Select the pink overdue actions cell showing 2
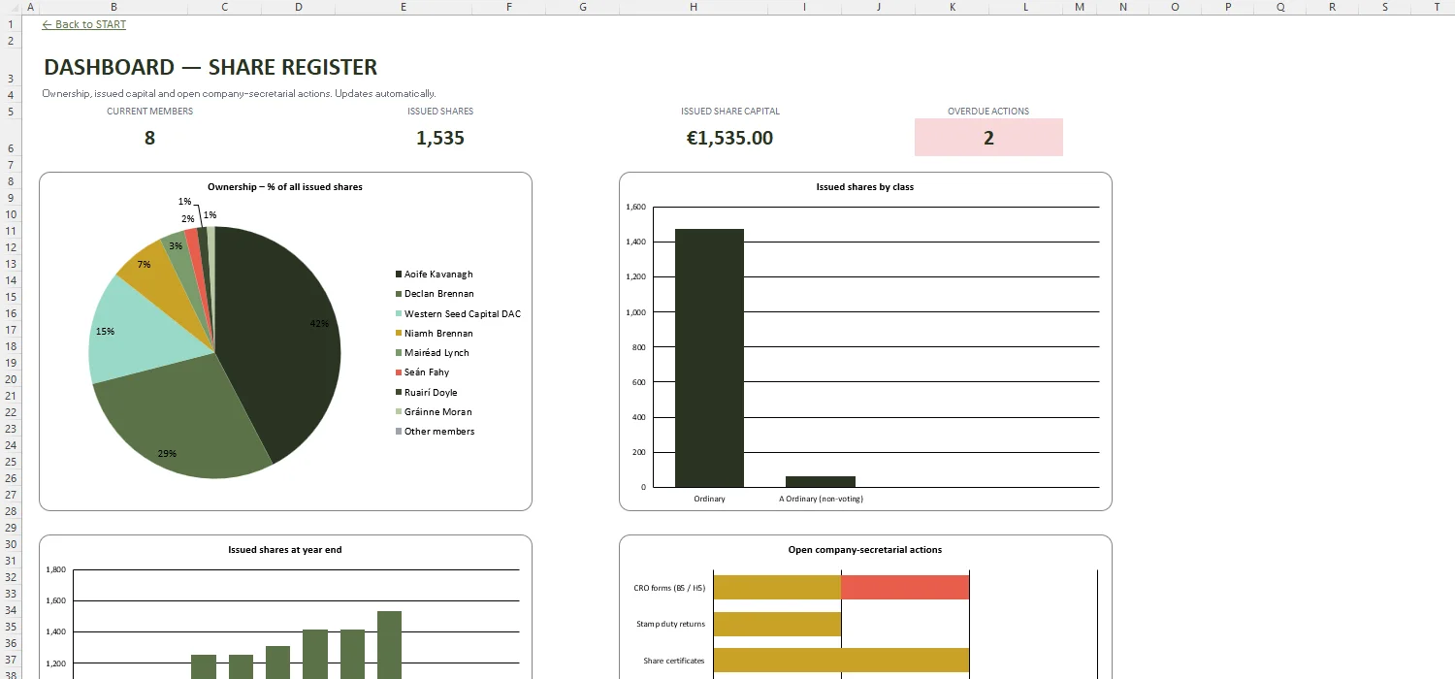 coord(988,138)
